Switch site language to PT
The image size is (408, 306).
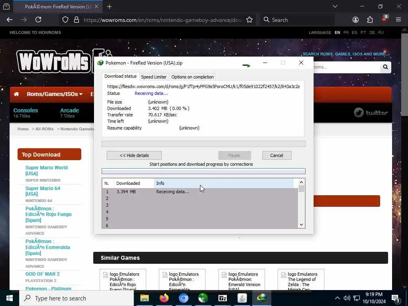(x=363, y=33)
